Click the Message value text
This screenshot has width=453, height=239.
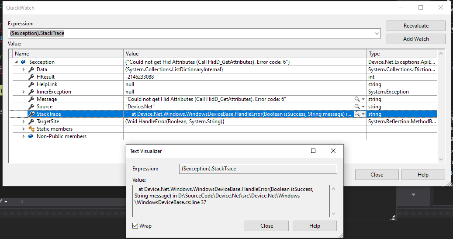pos(205,99)
